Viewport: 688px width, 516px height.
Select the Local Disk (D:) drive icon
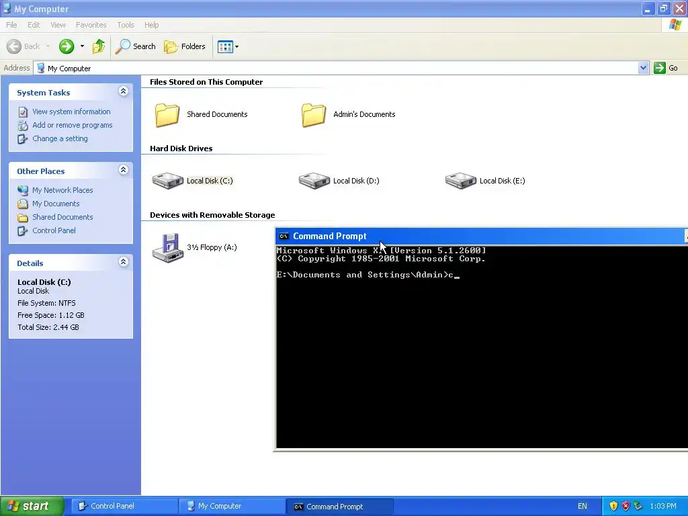pyautogui.click(x=314, y=180)
